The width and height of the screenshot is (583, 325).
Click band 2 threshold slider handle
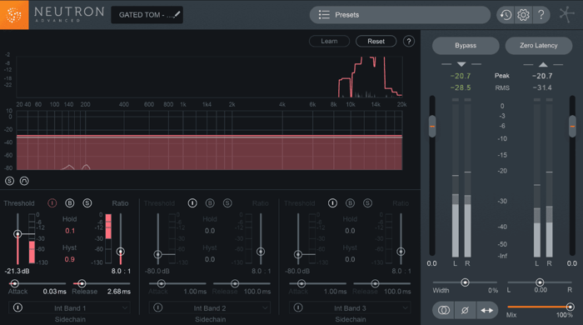click(x=157, y=254)
